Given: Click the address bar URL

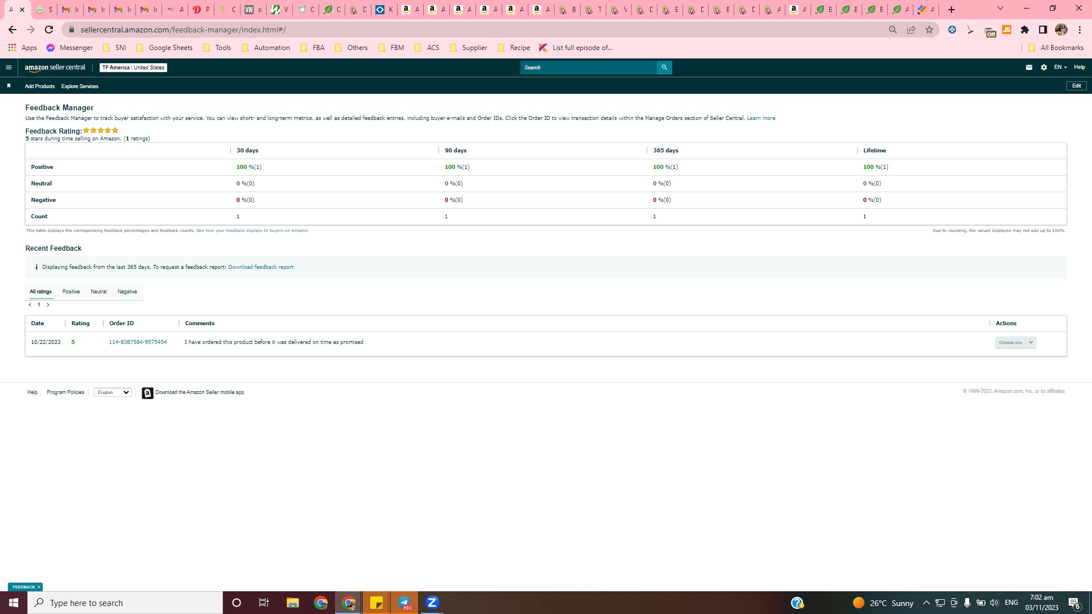Looking at the screenshot, I should click(x=183, y=30).
